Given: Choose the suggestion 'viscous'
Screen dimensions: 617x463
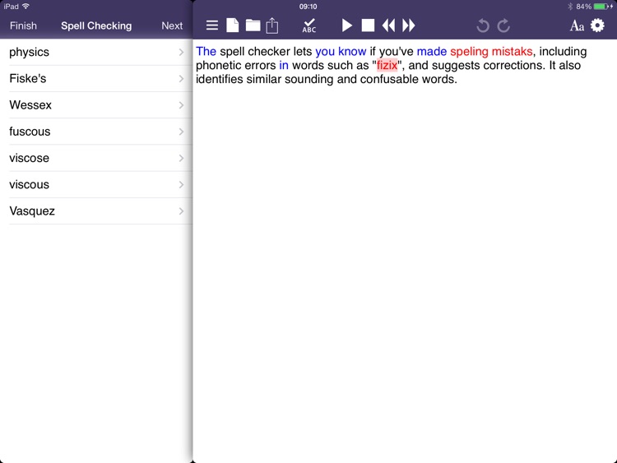Looking at the screenshot, I should [x=96, y=184].
